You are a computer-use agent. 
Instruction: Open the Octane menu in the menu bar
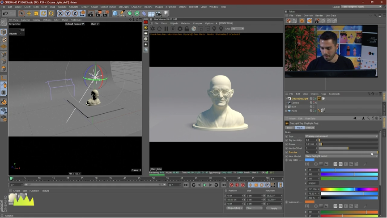(183, 7)
